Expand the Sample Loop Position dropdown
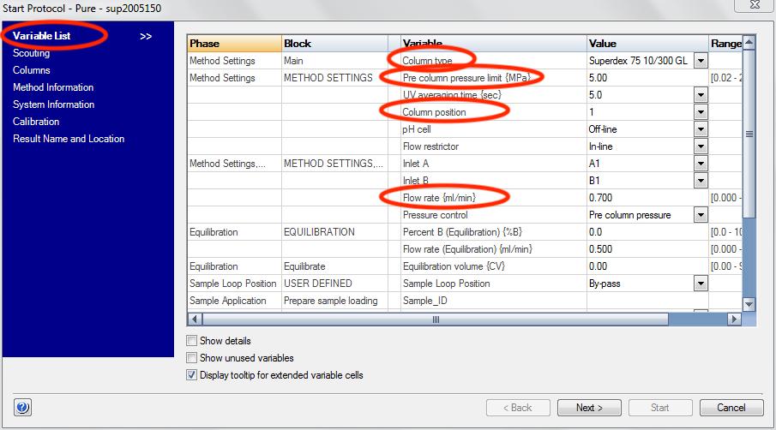Image resolution: width=776 pixels, height=430 pixels. click(x=701, y=284)
